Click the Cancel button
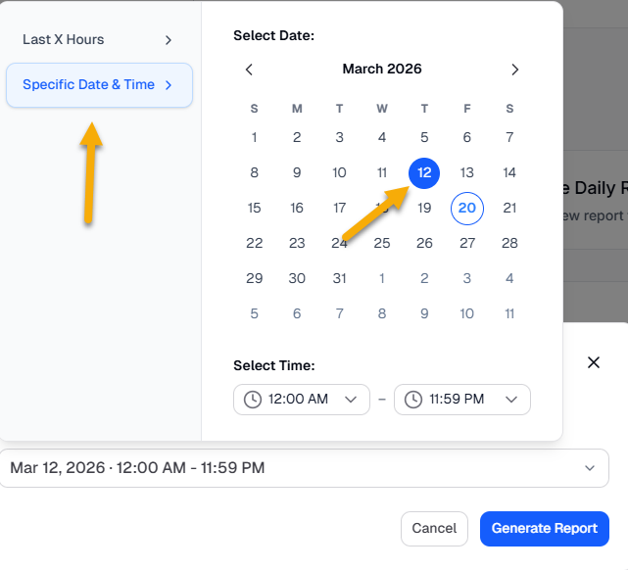 point(434,529)
